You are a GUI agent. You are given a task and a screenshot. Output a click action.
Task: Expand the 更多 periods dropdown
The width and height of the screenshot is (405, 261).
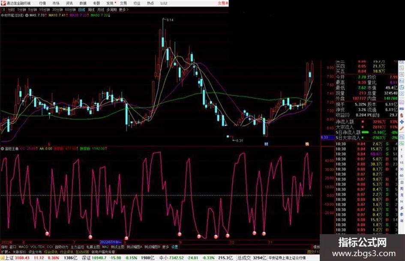[123, 9]
